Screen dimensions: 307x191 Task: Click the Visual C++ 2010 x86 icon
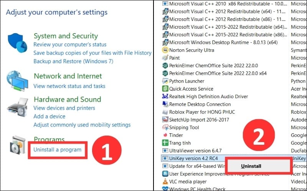pos(165,3)
